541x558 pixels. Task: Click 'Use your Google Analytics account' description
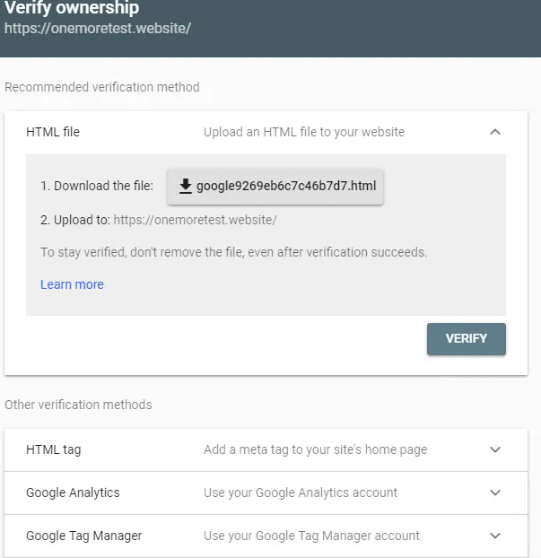coord(301,493)
